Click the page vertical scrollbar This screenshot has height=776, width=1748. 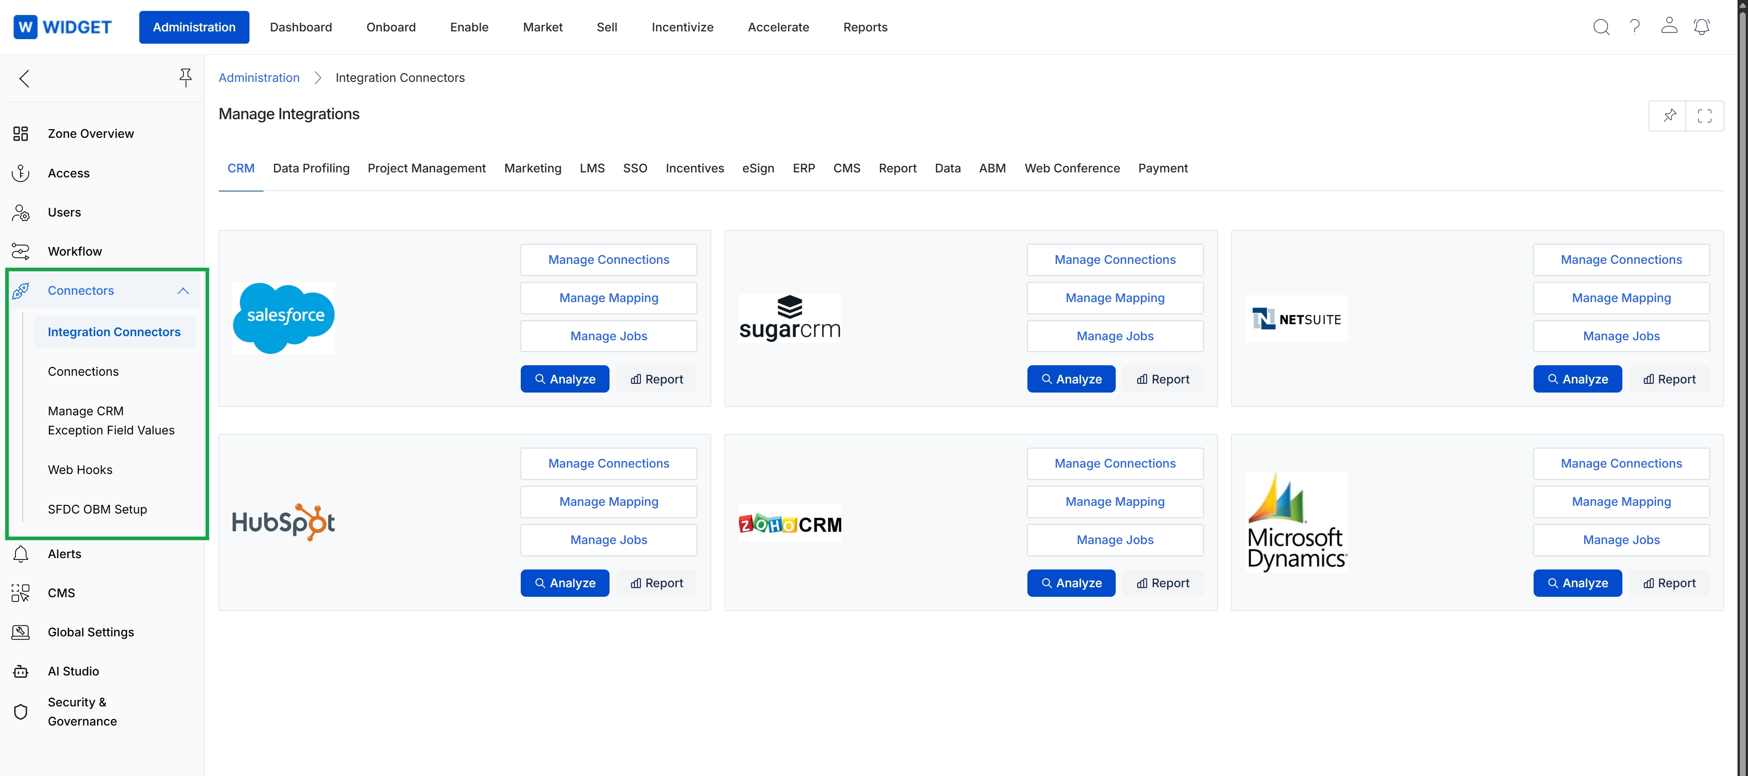(x=1742, y=388)
